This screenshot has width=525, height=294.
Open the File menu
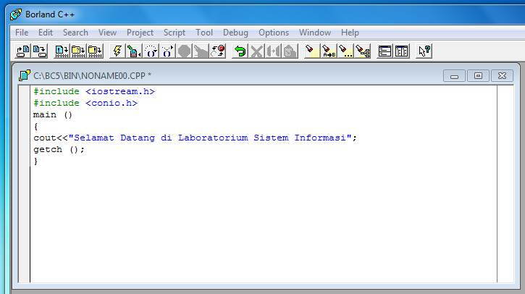(x=22, y=33)
